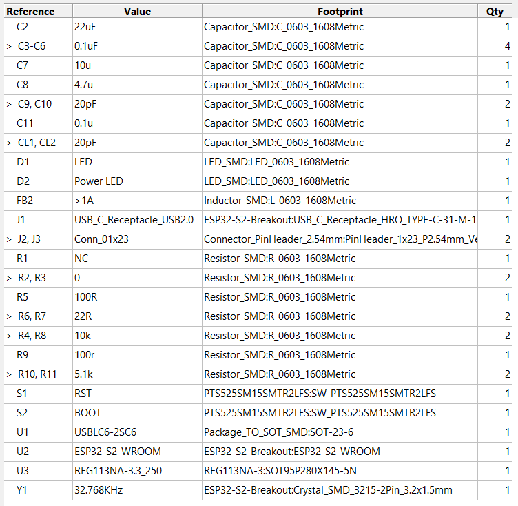
Task: Expand the R10, R11 row group
Action: click(9, 374)
